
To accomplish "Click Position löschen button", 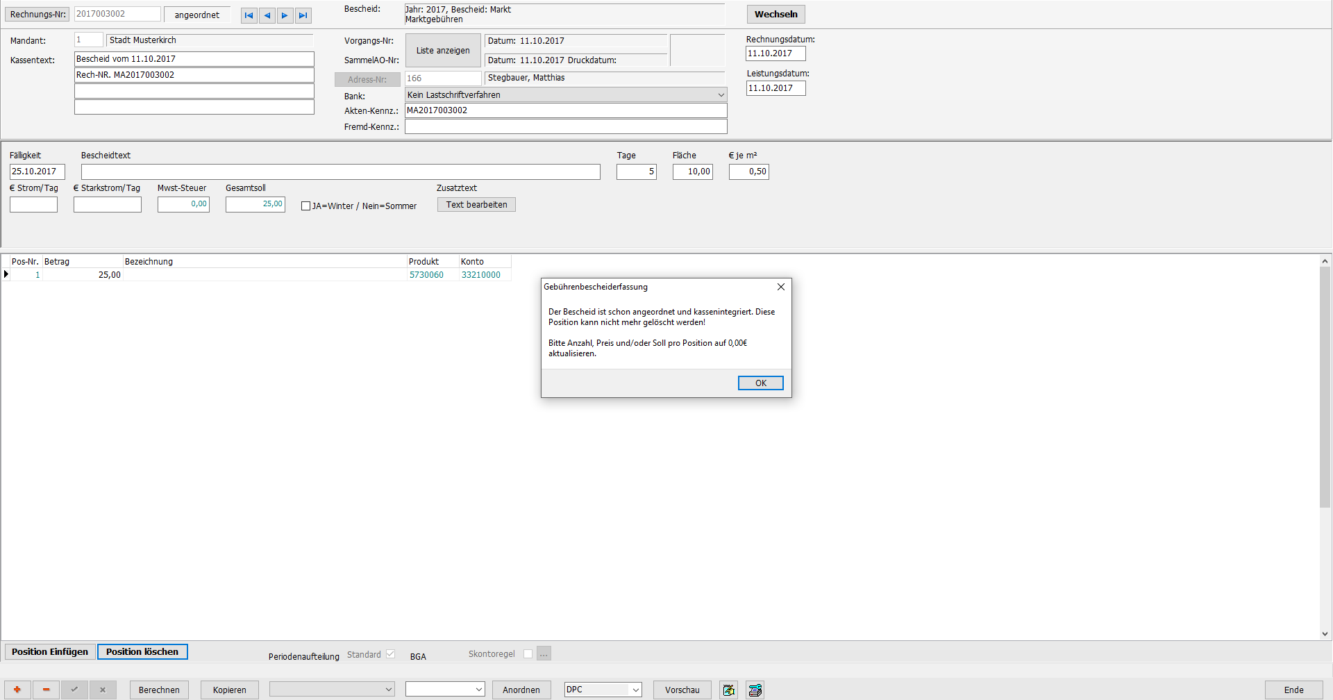I will click(142, 652).
